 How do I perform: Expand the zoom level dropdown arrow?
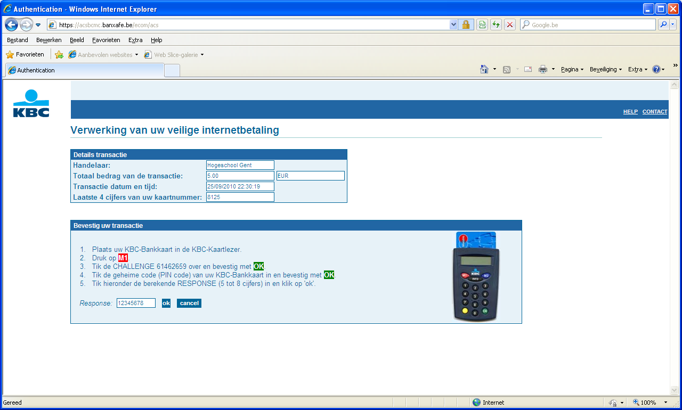(x=665, y=403)
